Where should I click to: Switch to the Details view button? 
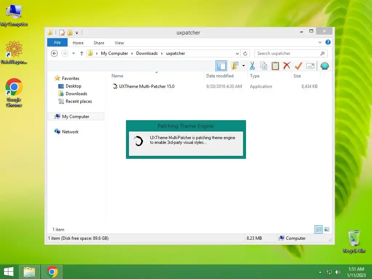319,229
